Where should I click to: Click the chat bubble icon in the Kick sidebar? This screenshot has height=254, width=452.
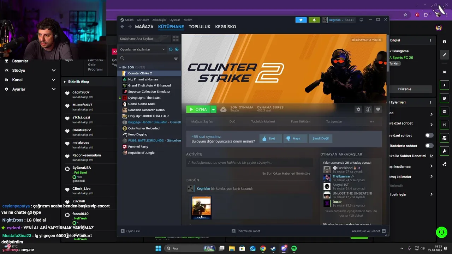pos(444,111)
